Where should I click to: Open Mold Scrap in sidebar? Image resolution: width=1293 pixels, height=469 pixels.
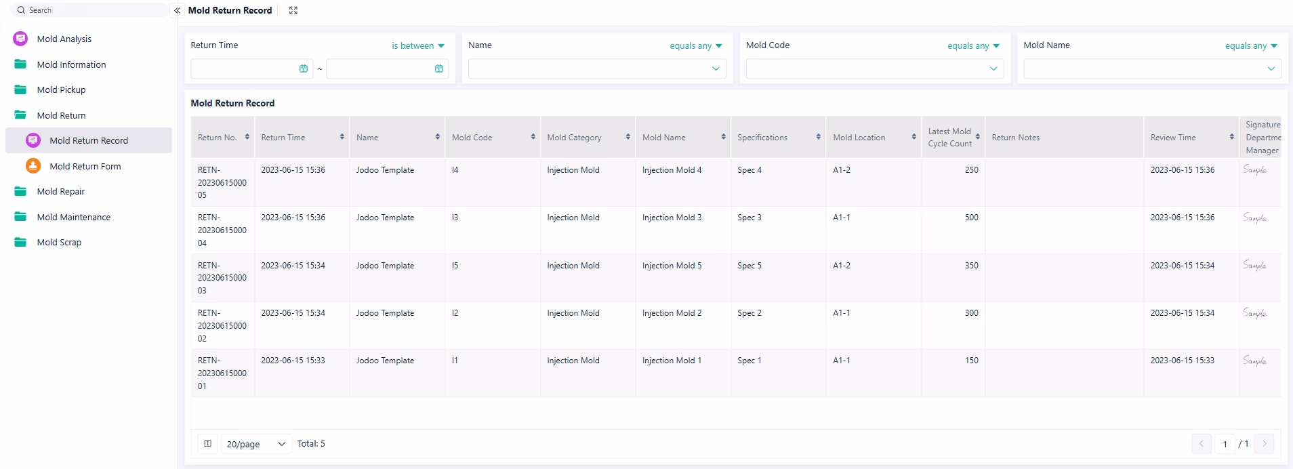[59, 242]
